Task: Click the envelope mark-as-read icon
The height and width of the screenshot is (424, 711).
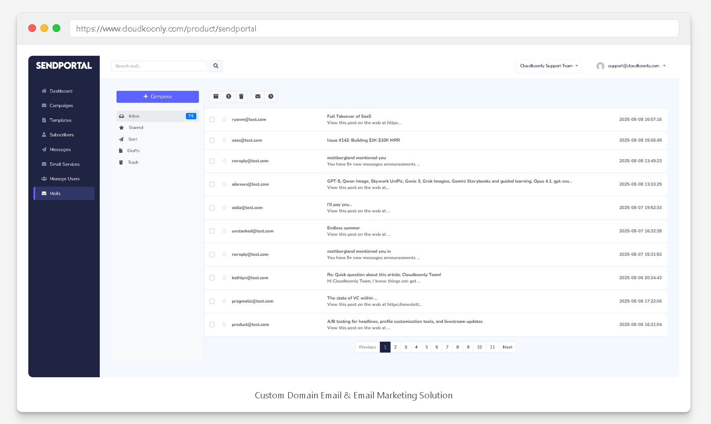Action: (258, 96)
